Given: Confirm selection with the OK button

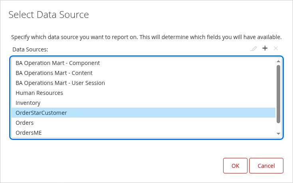Looking at the screenshot, I should coord(235,166).
